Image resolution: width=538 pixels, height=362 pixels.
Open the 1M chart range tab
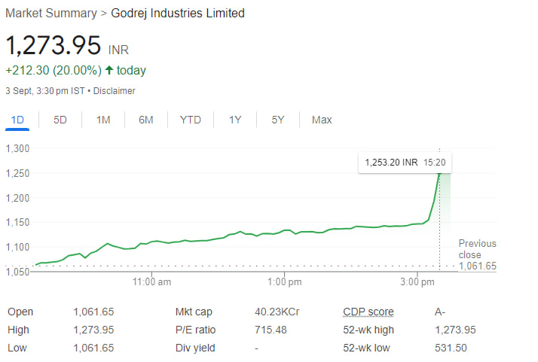click(x=103, y=120)
